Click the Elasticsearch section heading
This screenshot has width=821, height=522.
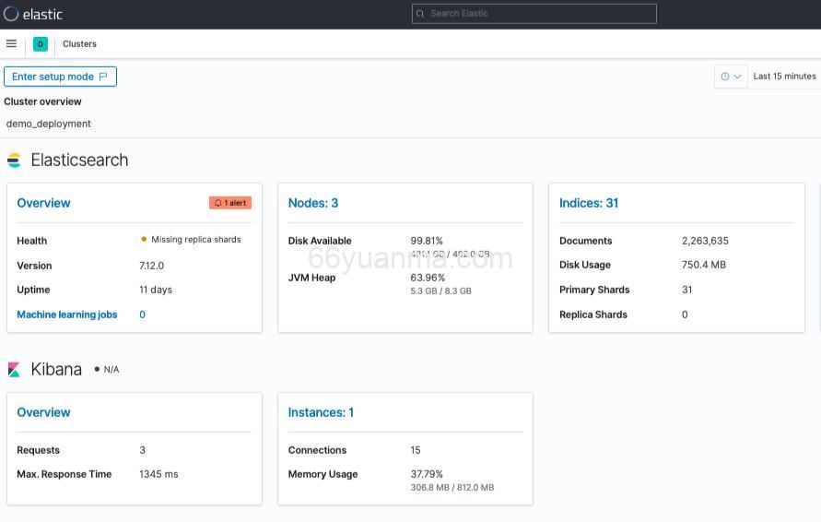click(x=79, y=160)
